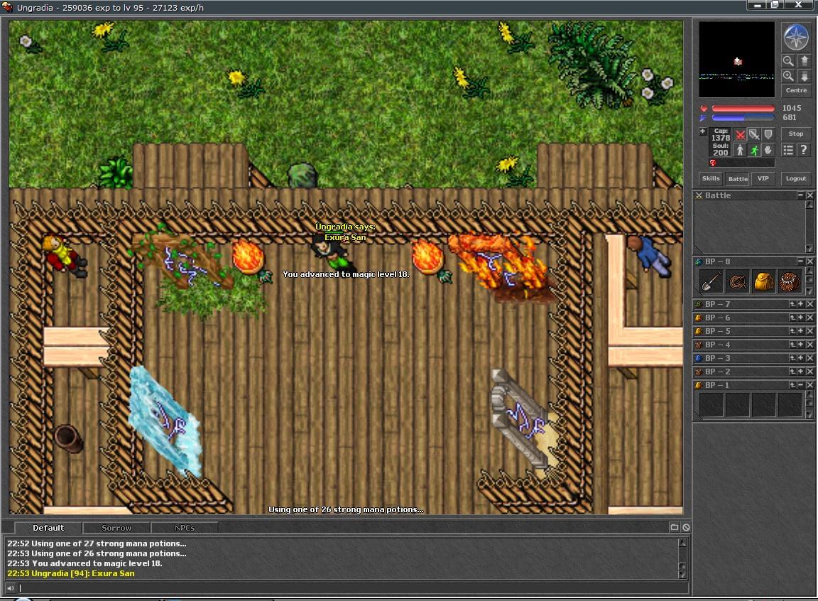Click the minimap compass rose
Image resolution: width=818 pixels, height=601 pixels.
(795, 37)
